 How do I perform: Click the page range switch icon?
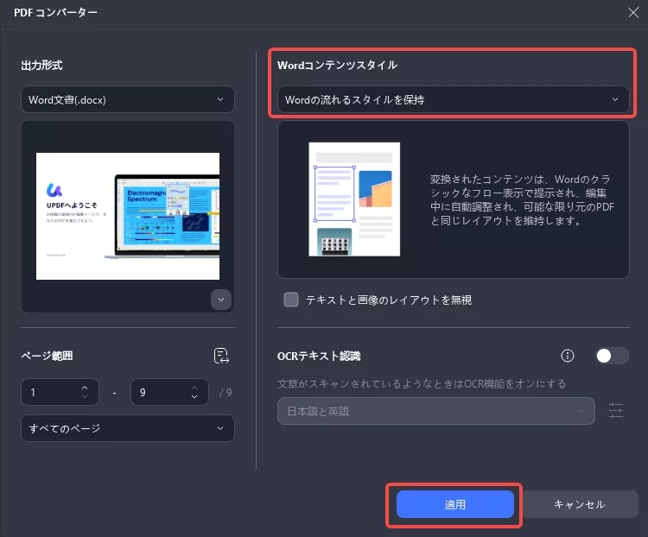(221, 356)
